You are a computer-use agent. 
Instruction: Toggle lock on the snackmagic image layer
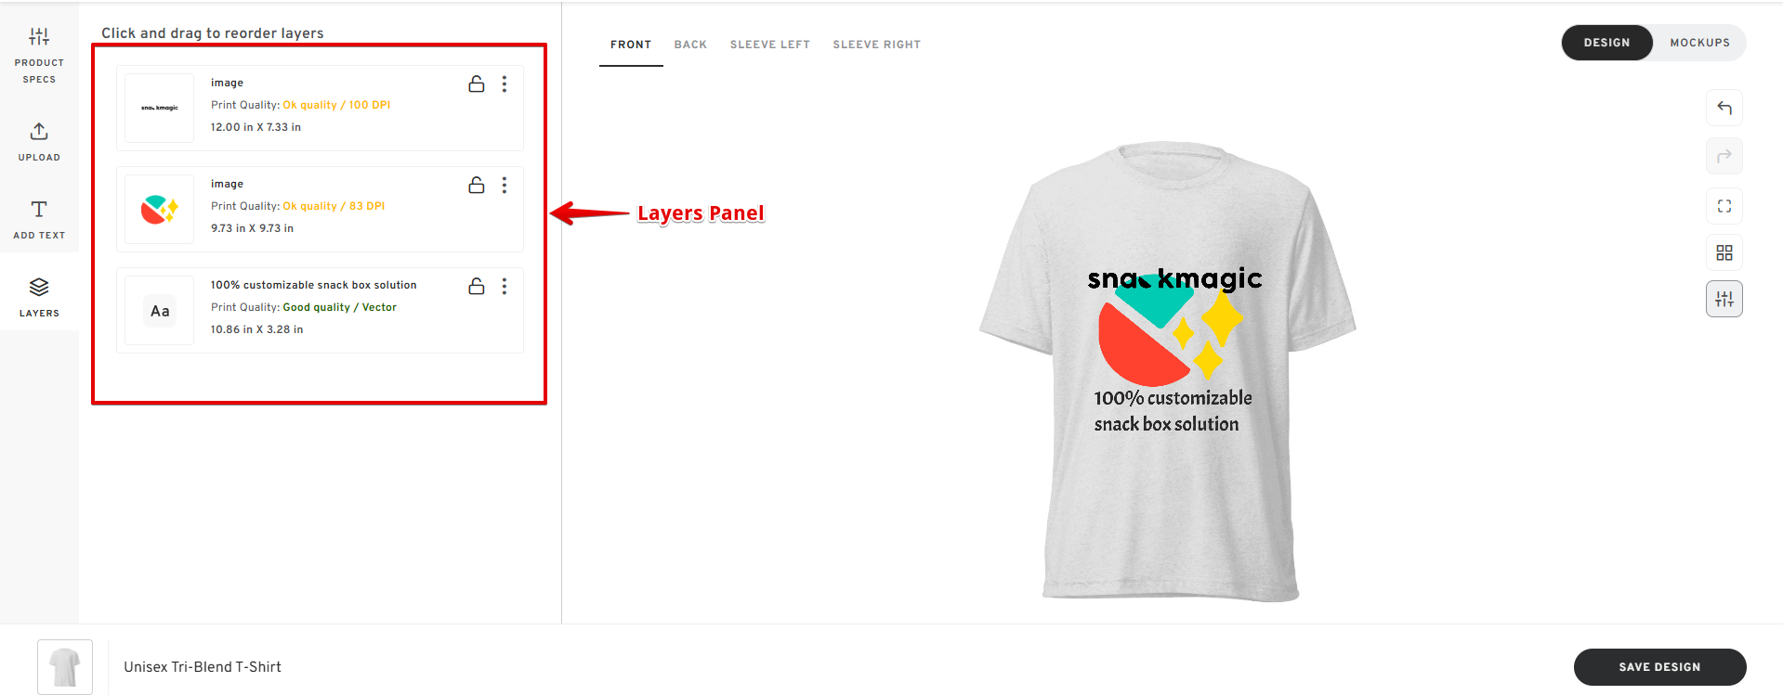point(477,84)
